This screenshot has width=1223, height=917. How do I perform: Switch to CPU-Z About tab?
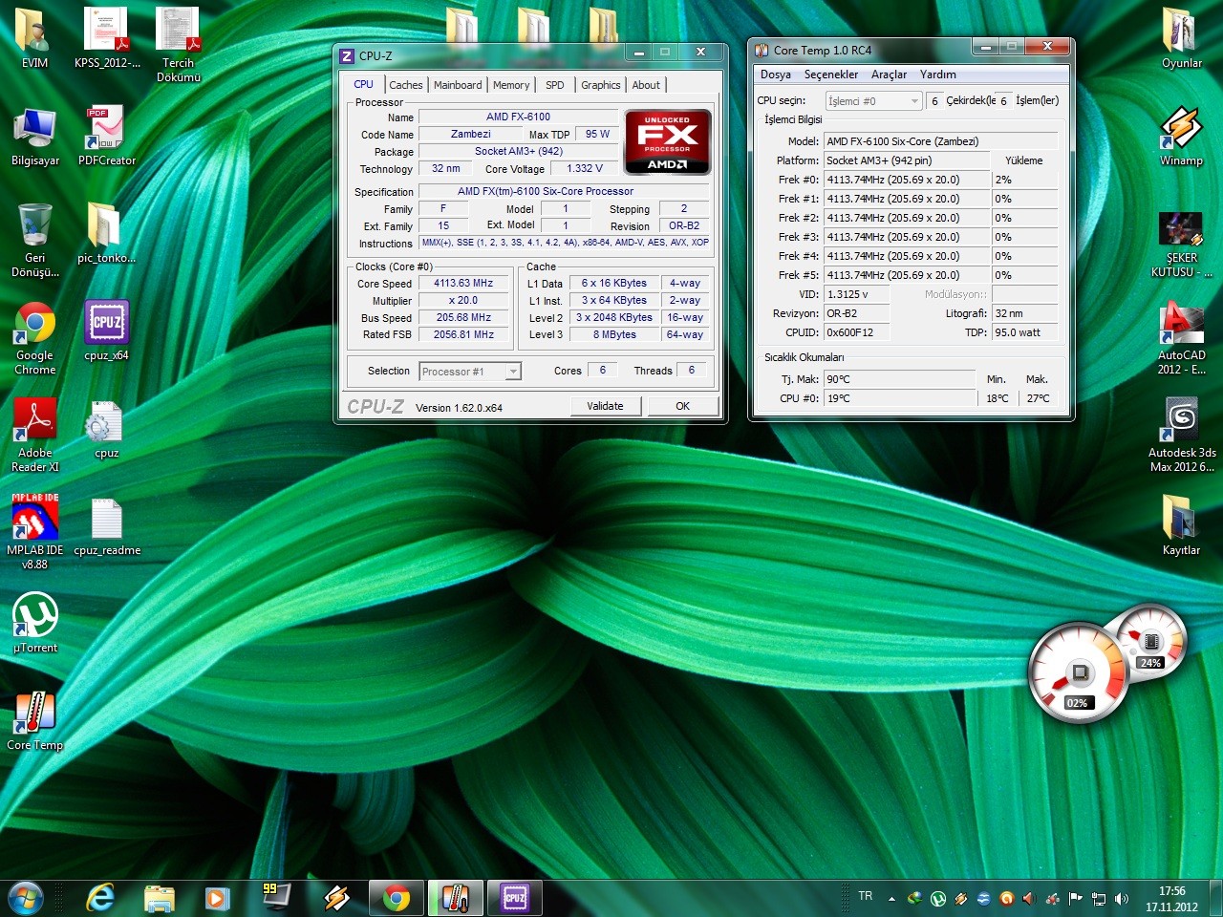tap(646, 85)
